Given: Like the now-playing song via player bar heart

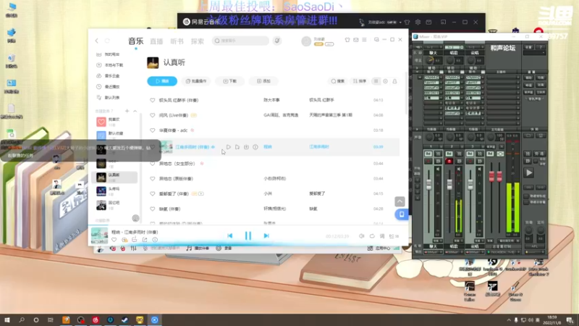Looking at the screenshot, I should point(114,240).
